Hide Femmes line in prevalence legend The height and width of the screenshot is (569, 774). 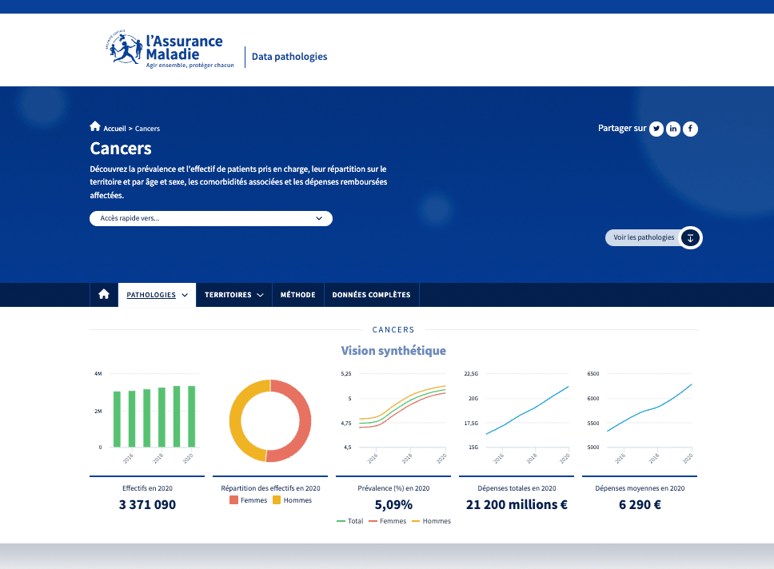click(x=387, y=521)
